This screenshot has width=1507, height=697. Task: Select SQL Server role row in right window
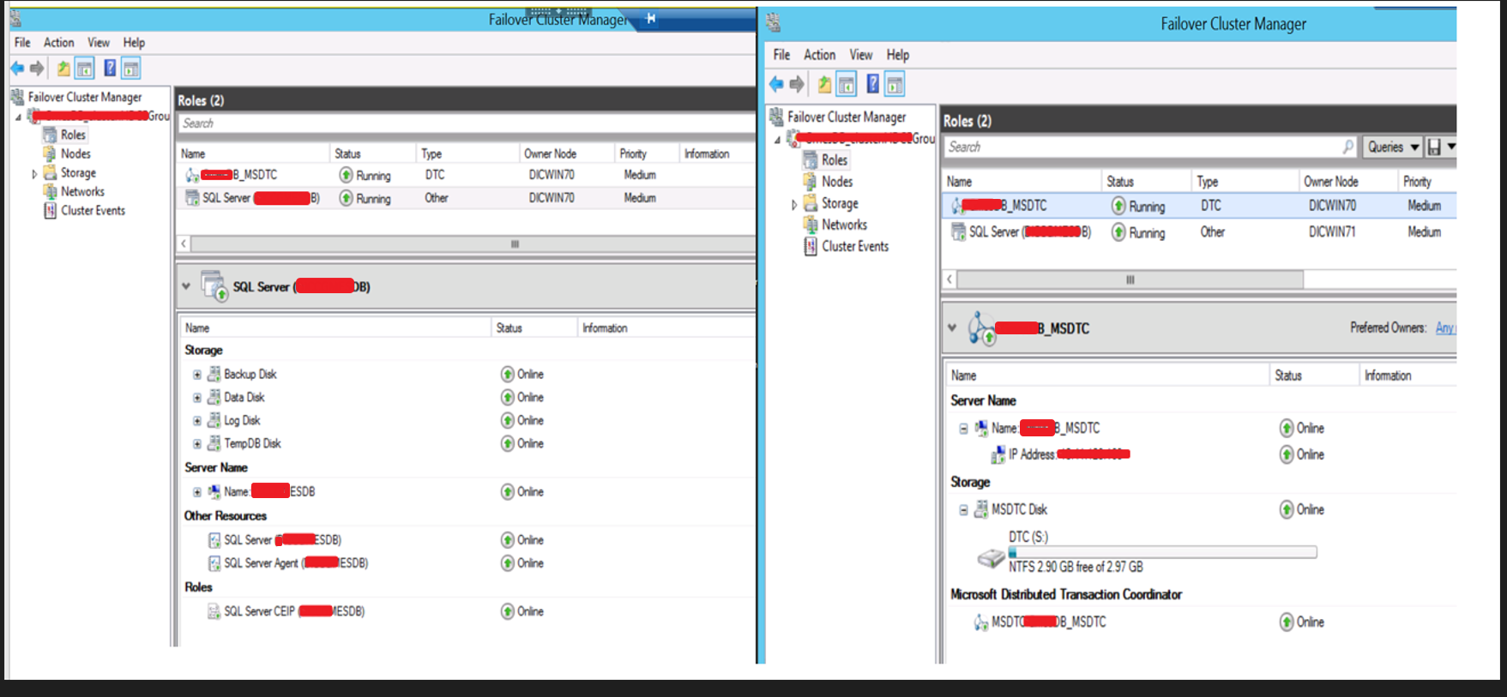(x=1199, y=232)
